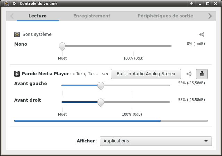
Task: Open the Afficher Applications dropdown
Action: 156,141
